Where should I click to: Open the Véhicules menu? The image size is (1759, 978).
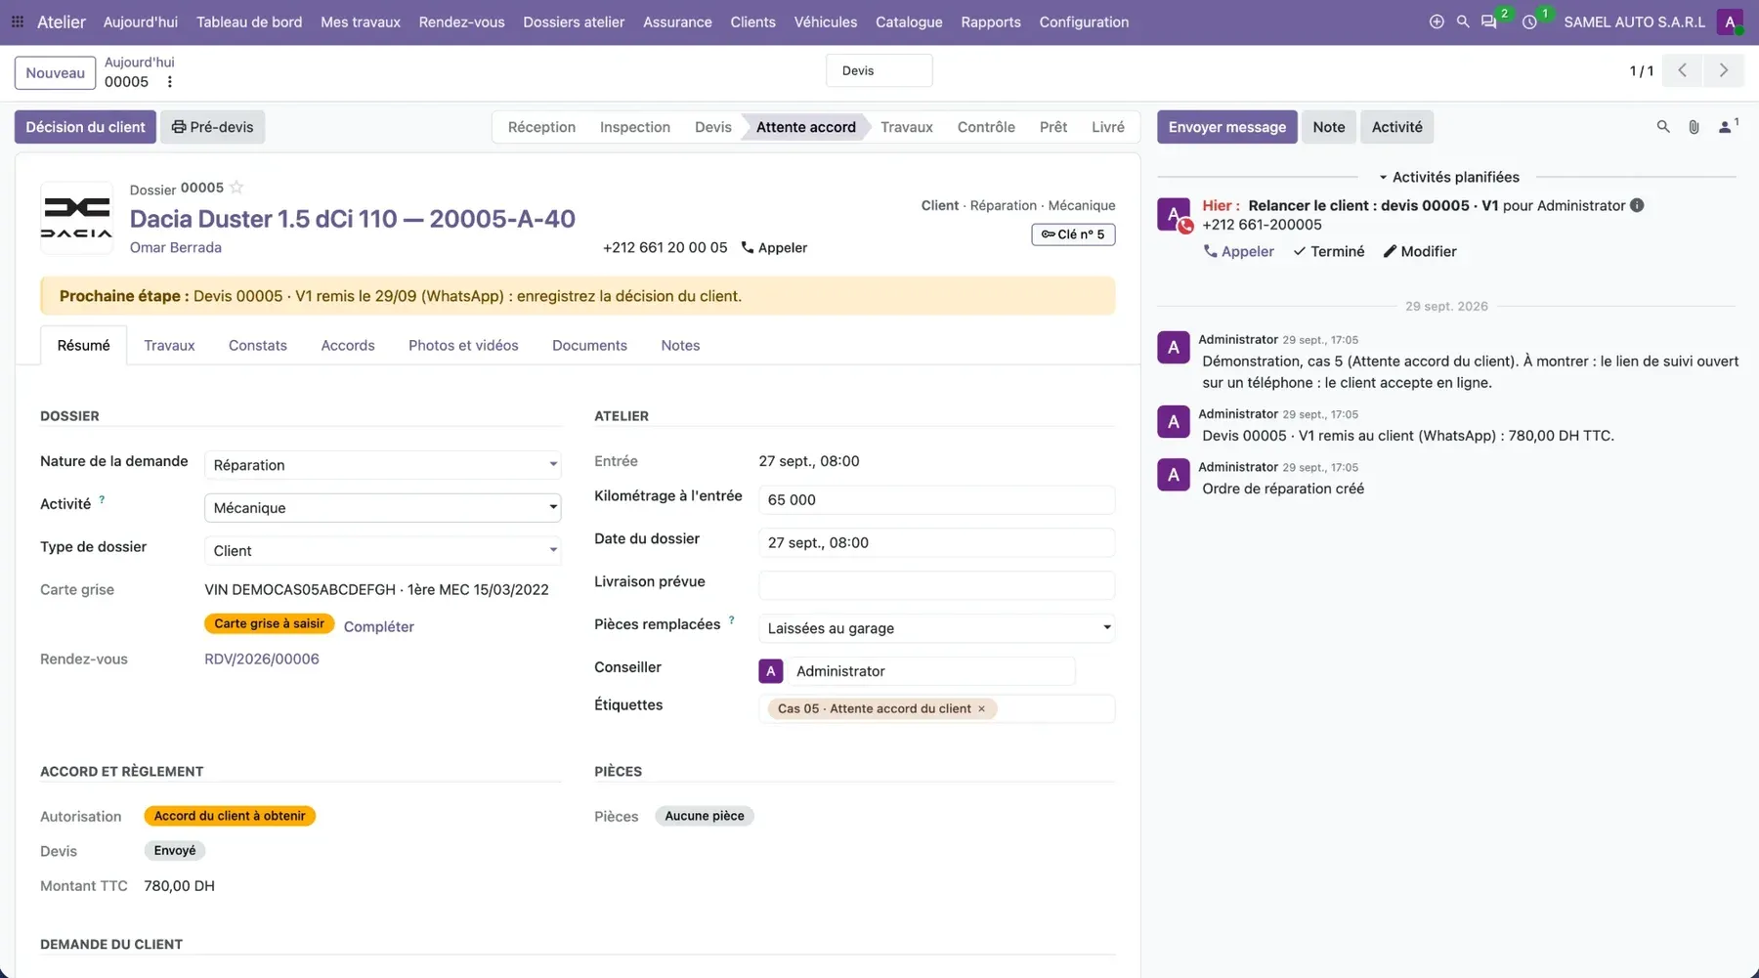(826, 21)
